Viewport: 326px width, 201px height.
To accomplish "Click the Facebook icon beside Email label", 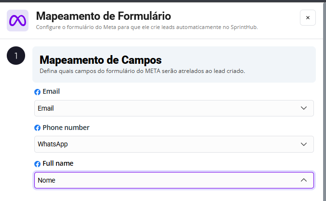I will pyautogui.click(x=38, y=92).
